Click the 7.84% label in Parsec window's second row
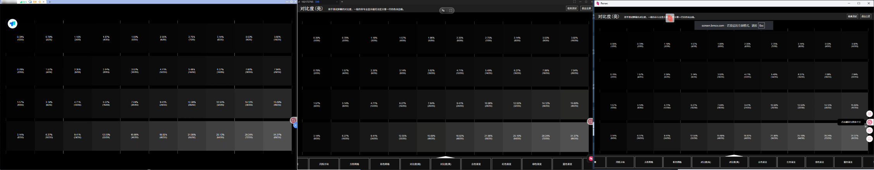The width and height of the screenshot is (874, 170). click(855, 76)
